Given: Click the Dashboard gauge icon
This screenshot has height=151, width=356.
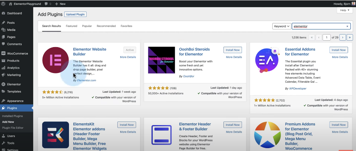Looking at the screenshot, I should pos(3,13).
